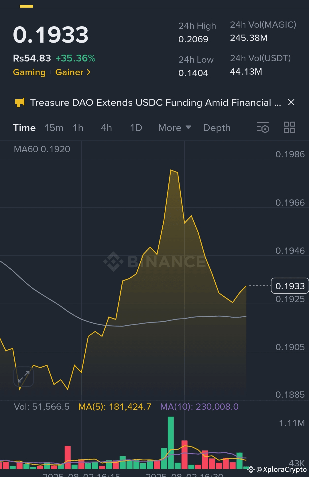Tap the MA(5) volume indicator label

tap(115, 407)
